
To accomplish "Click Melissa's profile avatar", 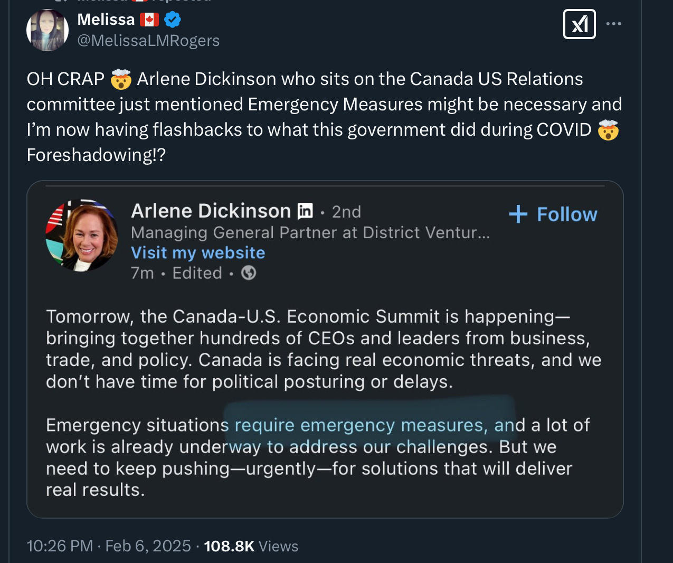I will (x=48, y=30).
